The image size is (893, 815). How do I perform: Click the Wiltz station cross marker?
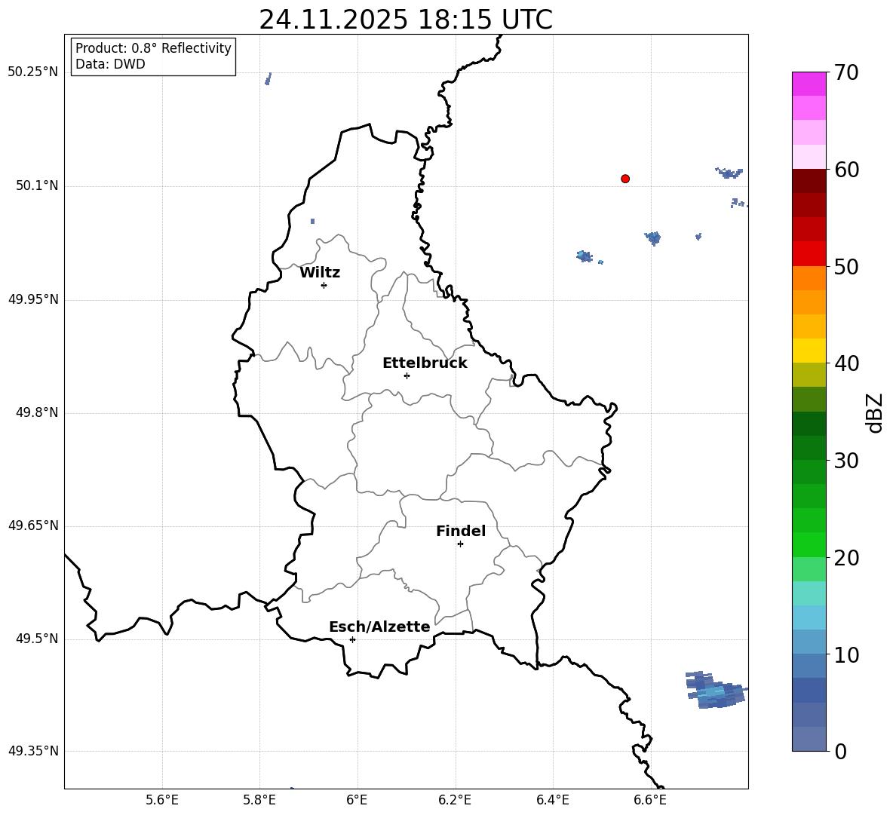point(324,286)
